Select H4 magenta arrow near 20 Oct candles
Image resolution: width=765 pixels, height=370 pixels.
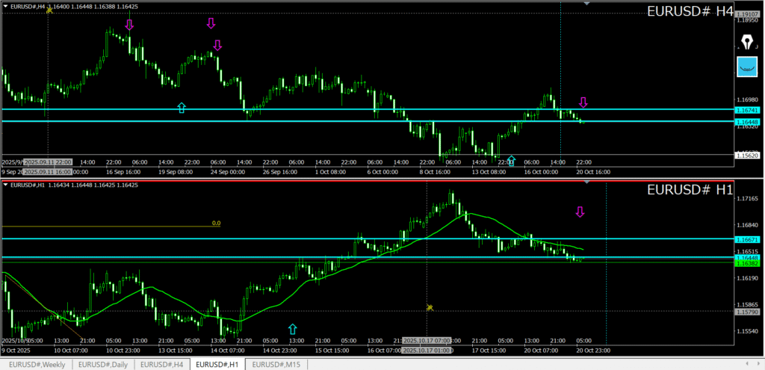[x=583, y=102]
